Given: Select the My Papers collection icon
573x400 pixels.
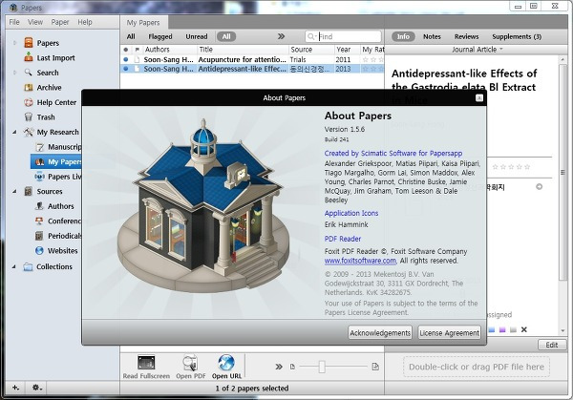Looking at the screenshot, I should coord(40,162).
